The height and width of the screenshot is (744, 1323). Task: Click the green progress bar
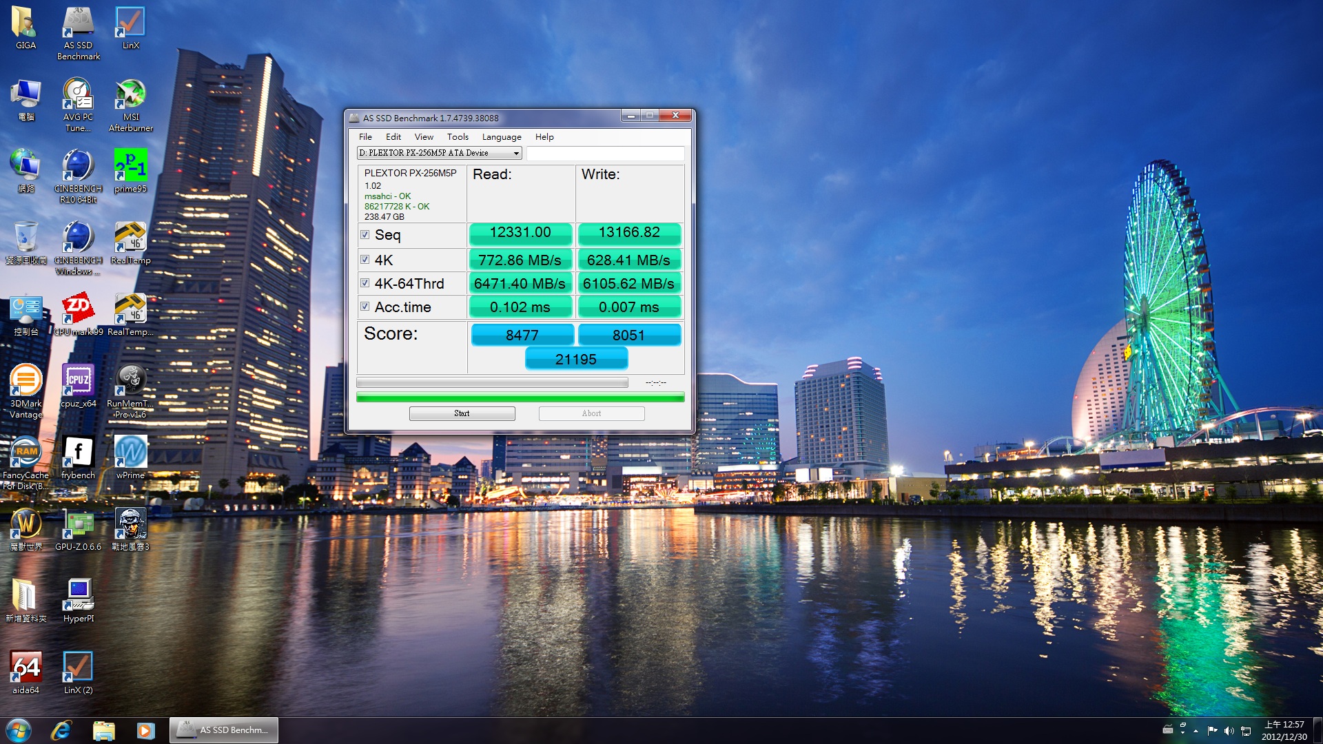(520, 397)
